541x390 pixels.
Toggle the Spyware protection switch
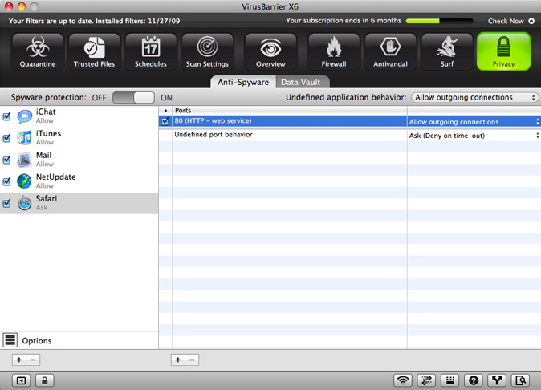click(x=133, y=97)
